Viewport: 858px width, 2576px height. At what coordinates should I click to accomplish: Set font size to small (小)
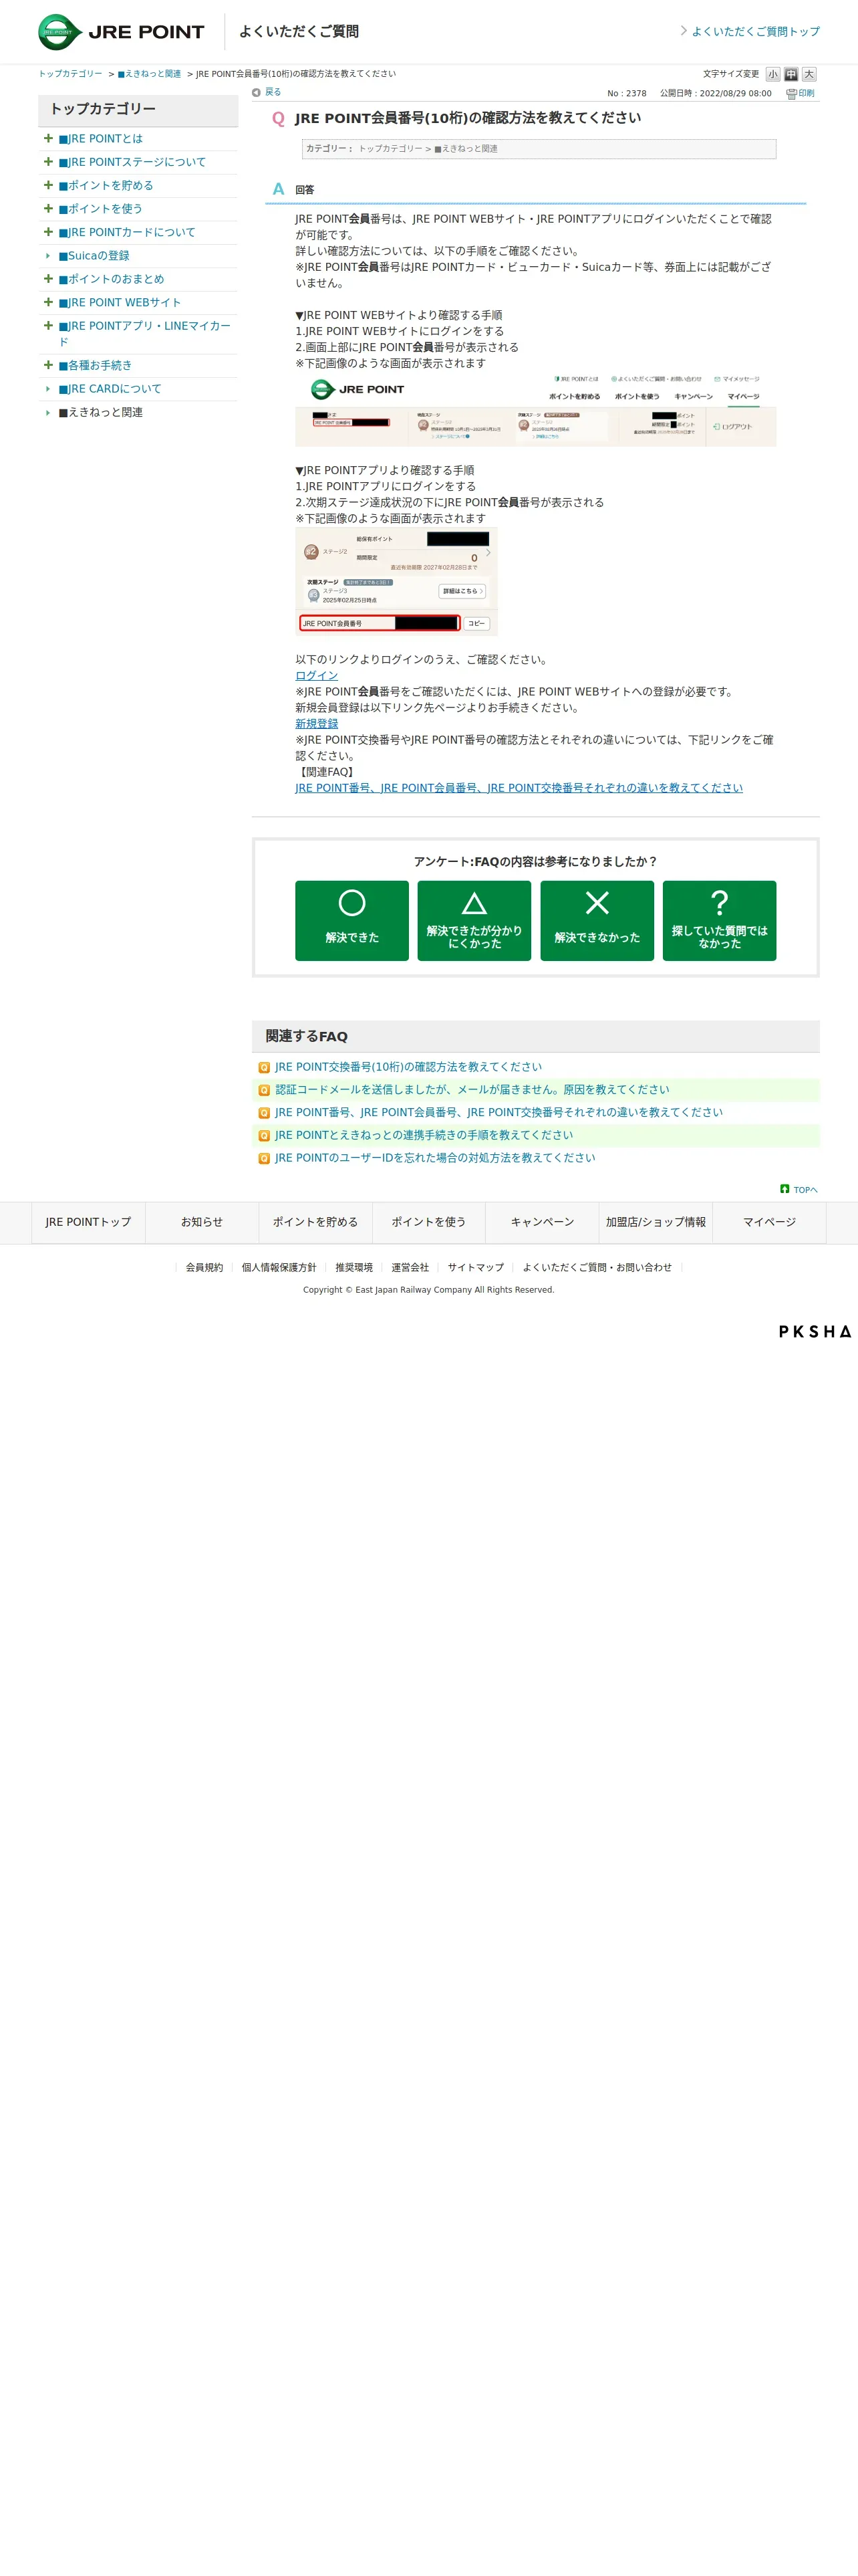pyautogui.click(x=772, y=74)
